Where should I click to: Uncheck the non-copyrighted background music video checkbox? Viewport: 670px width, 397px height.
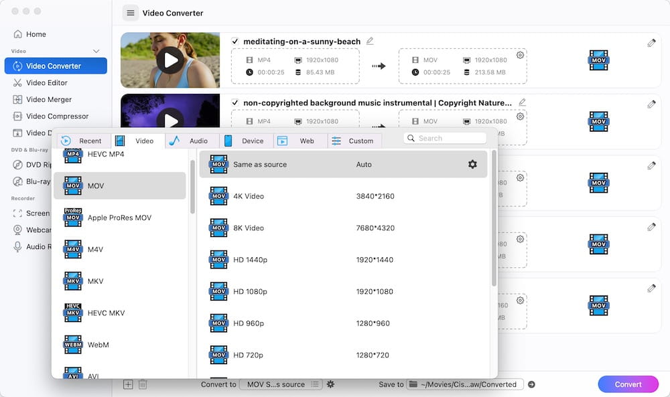(x=234, y=103)
